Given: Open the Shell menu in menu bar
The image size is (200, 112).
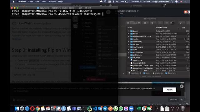Looking at the screenshot, I should coord(31,2).
